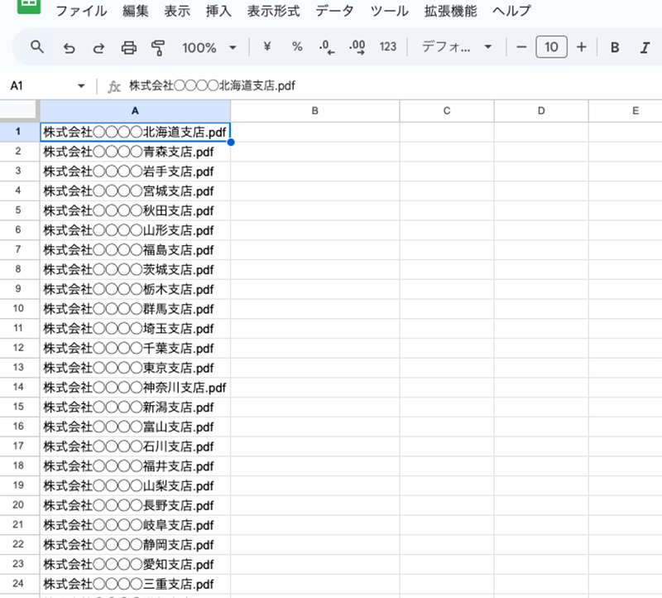
Task: Toggle italic formatting
Action: click(x=645, y=47)
